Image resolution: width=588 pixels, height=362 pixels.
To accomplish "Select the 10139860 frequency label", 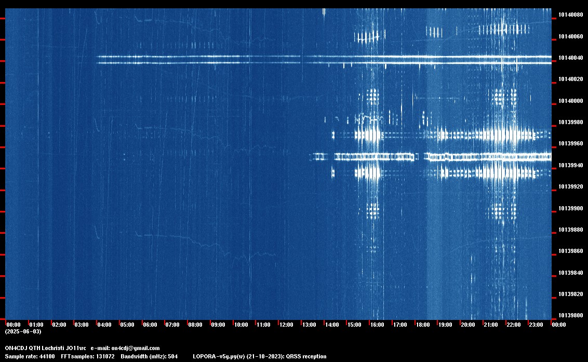I will point(571,251).
